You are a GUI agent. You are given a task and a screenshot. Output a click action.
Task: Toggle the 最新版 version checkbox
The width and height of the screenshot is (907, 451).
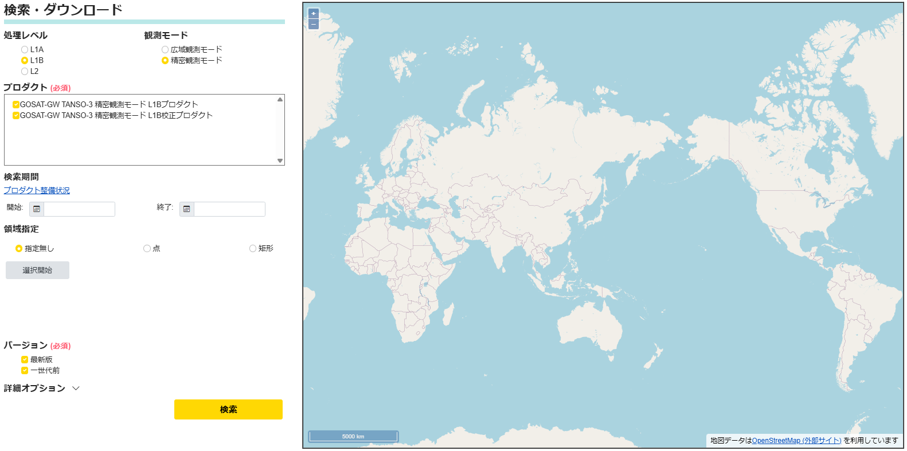click(x=25, y=360)
